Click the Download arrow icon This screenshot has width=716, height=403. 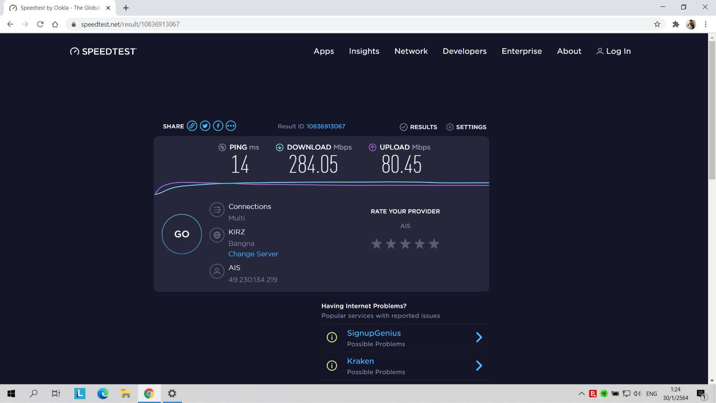(280, 147)
